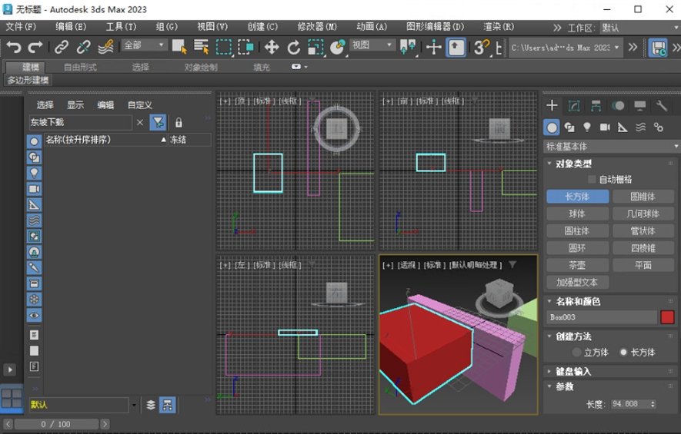Open the 文件(F) menu
The image size is (681, 434).
[21, 27]
